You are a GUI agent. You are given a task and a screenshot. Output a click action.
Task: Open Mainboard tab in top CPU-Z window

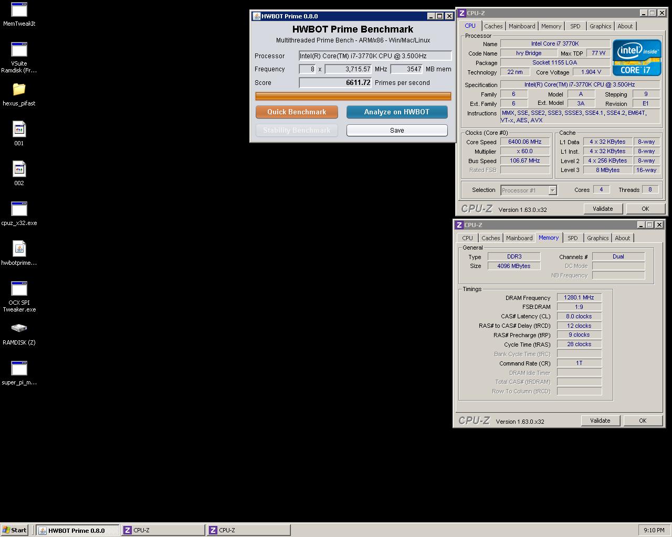point(522,26)
